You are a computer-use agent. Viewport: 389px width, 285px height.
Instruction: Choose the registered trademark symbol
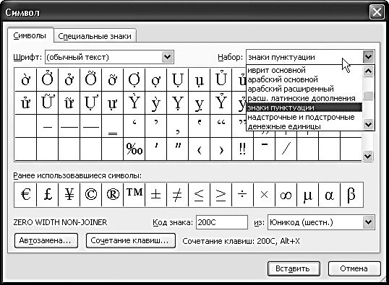click(113, 195)
